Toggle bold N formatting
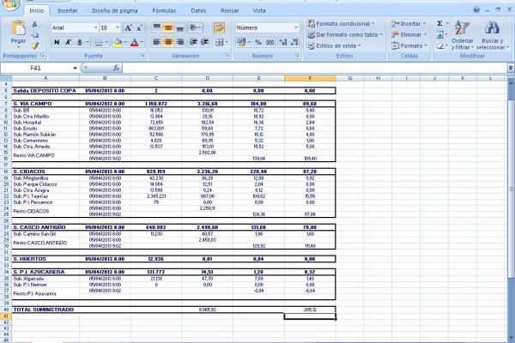 pyautogui.click(x=57, y=42)
